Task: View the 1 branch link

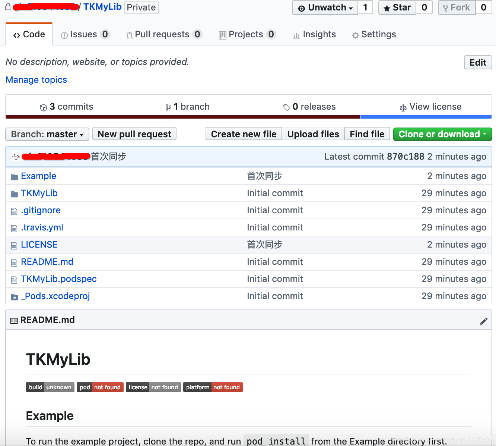Action: click(x=188, y=107)
